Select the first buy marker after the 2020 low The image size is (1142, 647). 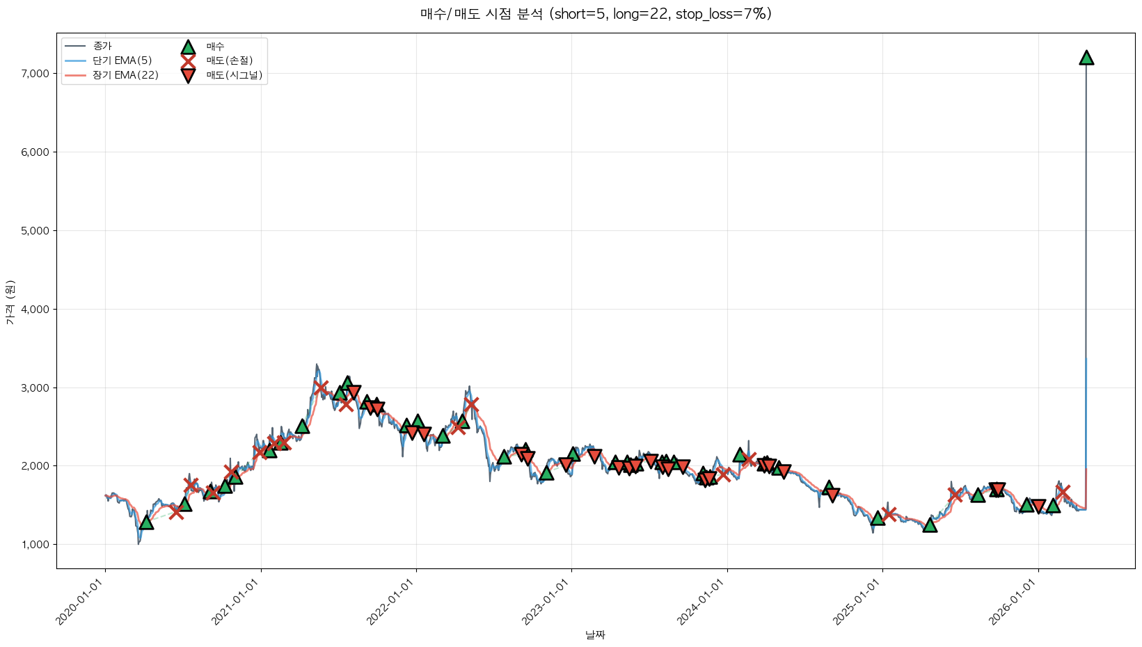pyautogui.click(x=146, y=522)
